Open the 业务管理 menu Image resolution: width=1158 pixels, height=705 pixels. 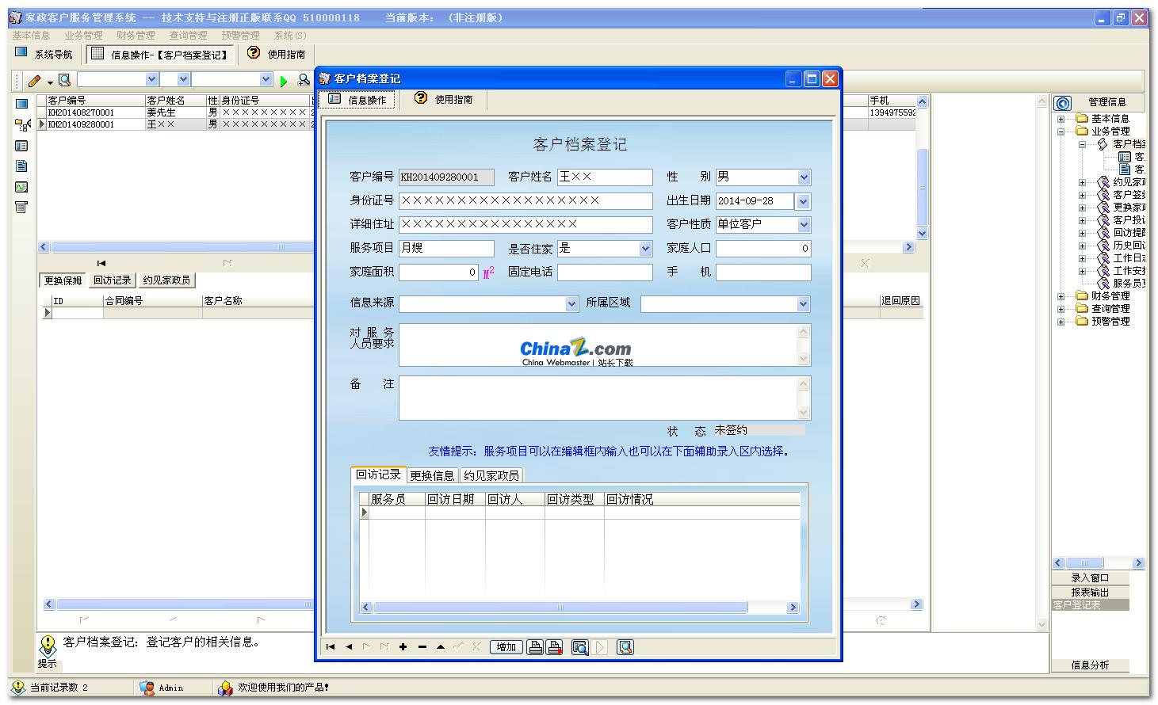tap(83, 36)
